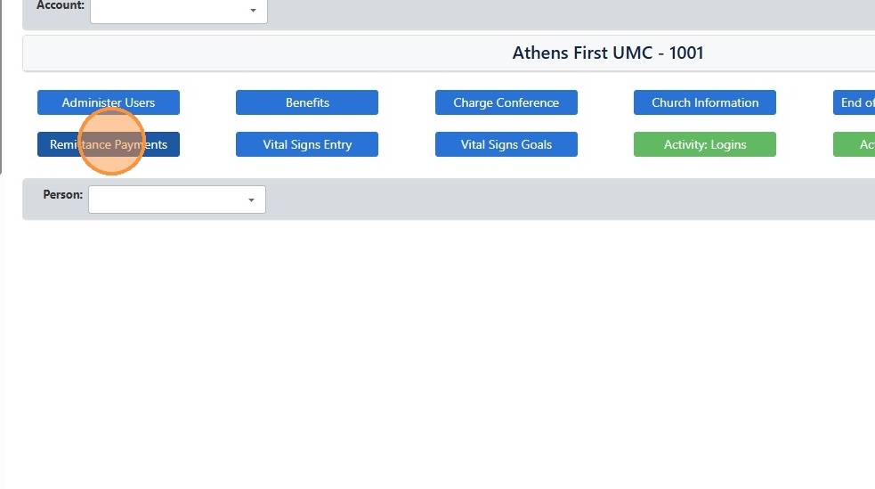Expand the Account dropdown arrow

(x=253, y=11)
